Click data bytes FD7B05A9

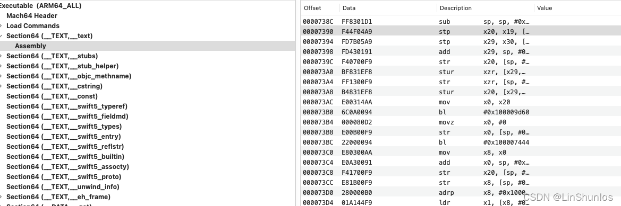pyautogui.click(x=357, y=41)
